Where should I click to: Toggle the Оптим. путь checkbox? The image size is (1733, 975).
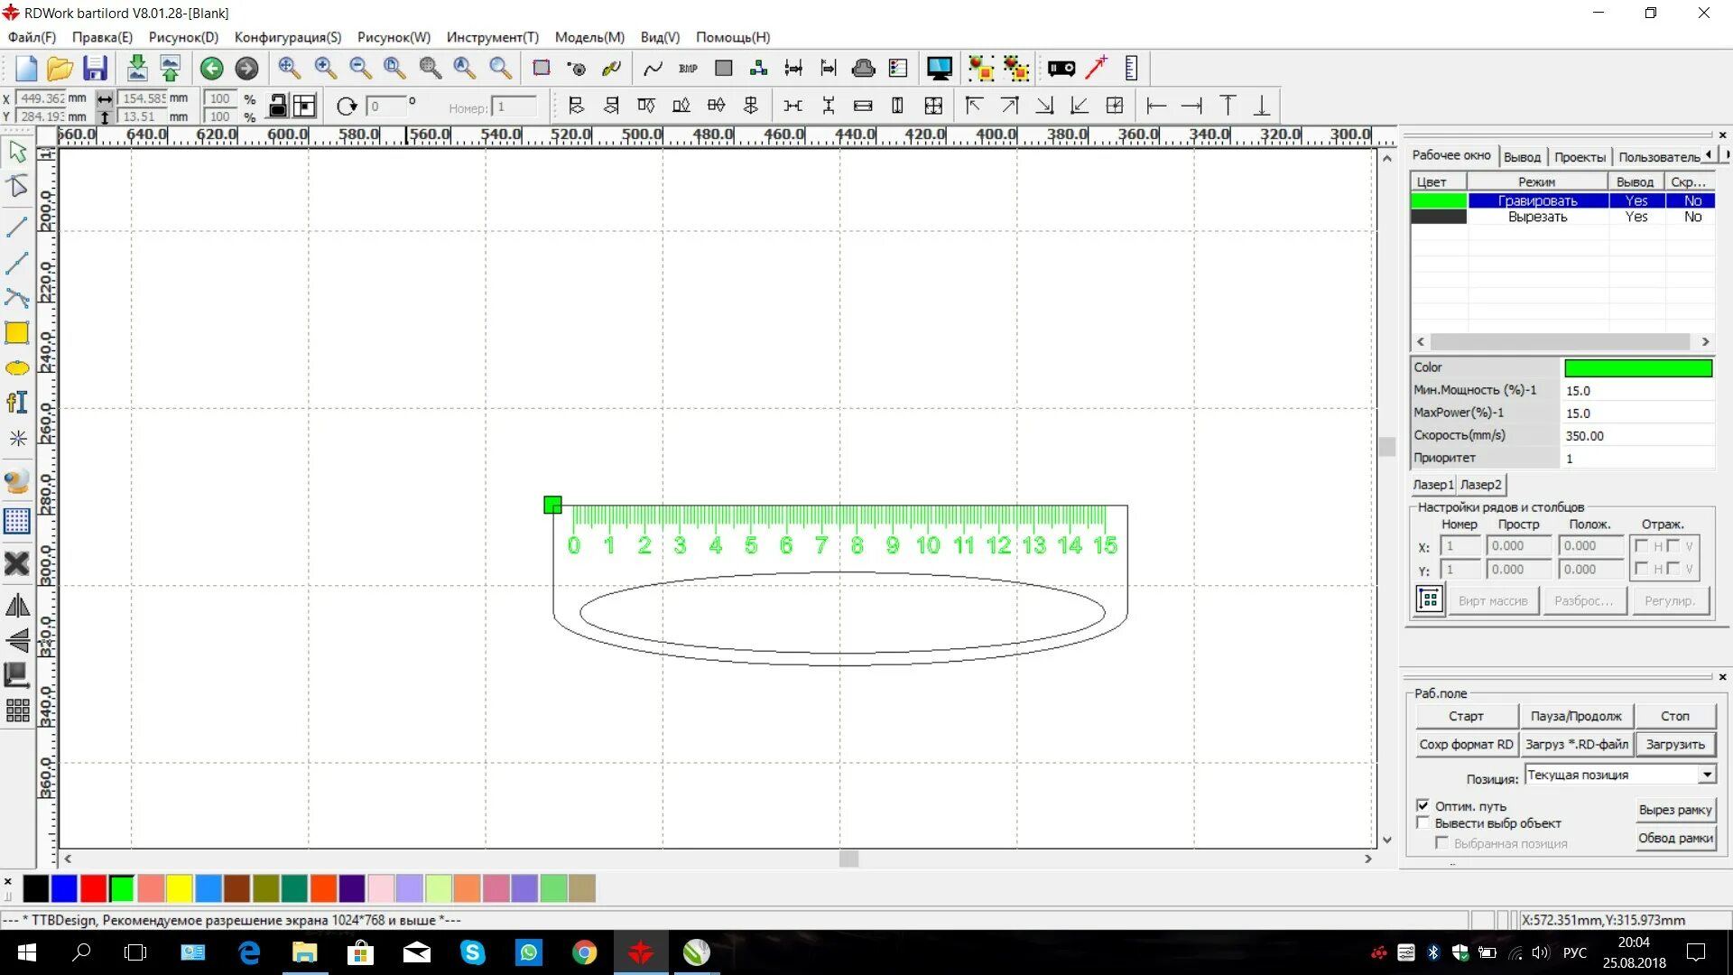[1423, 805]
